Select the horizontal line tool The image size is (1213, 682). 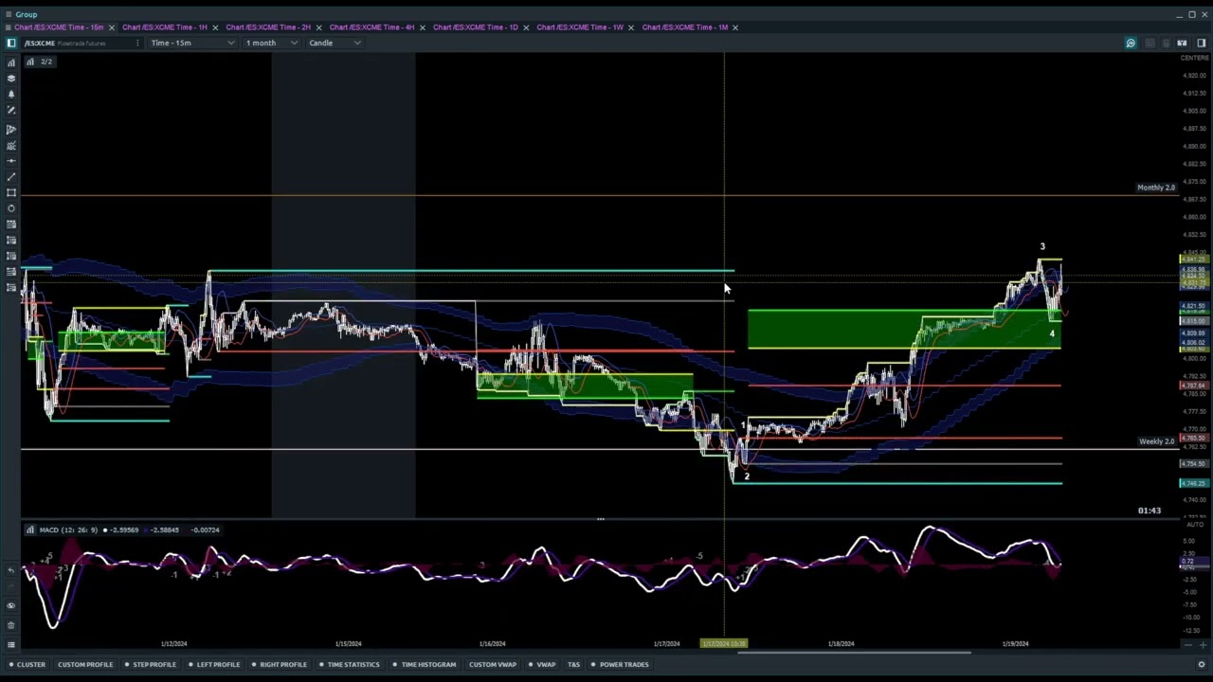pos(11,161)
